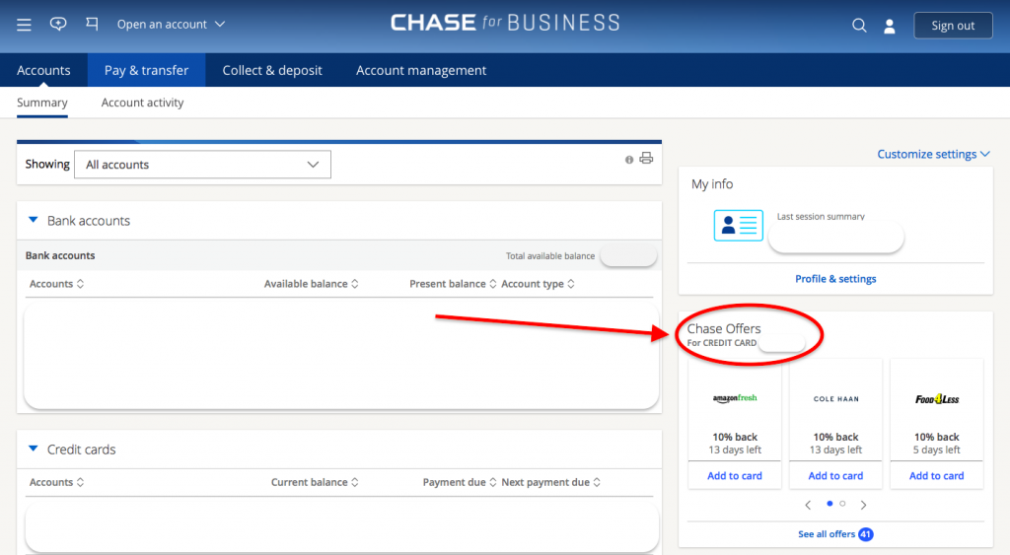Select the Amazon Fresh offer logo
The image size is (1010, 555).
coord(735,398)
